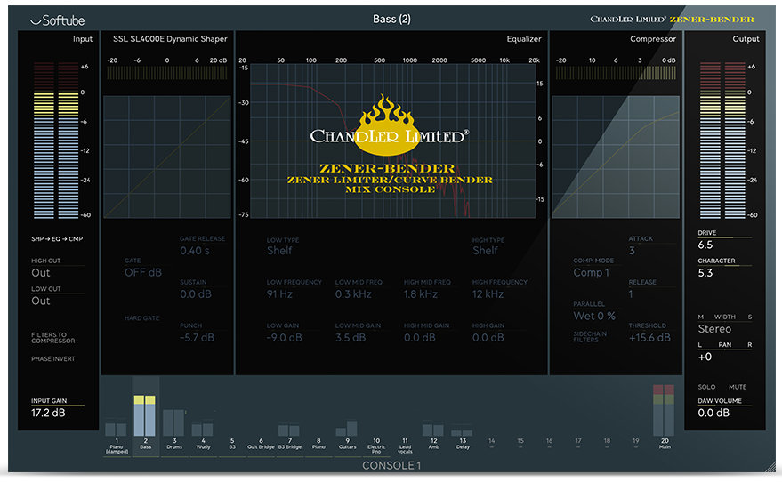The height and width of the screenshot is (482, 782).
Task: Select channel 11 Lead vocals
Action: (405, 446)
